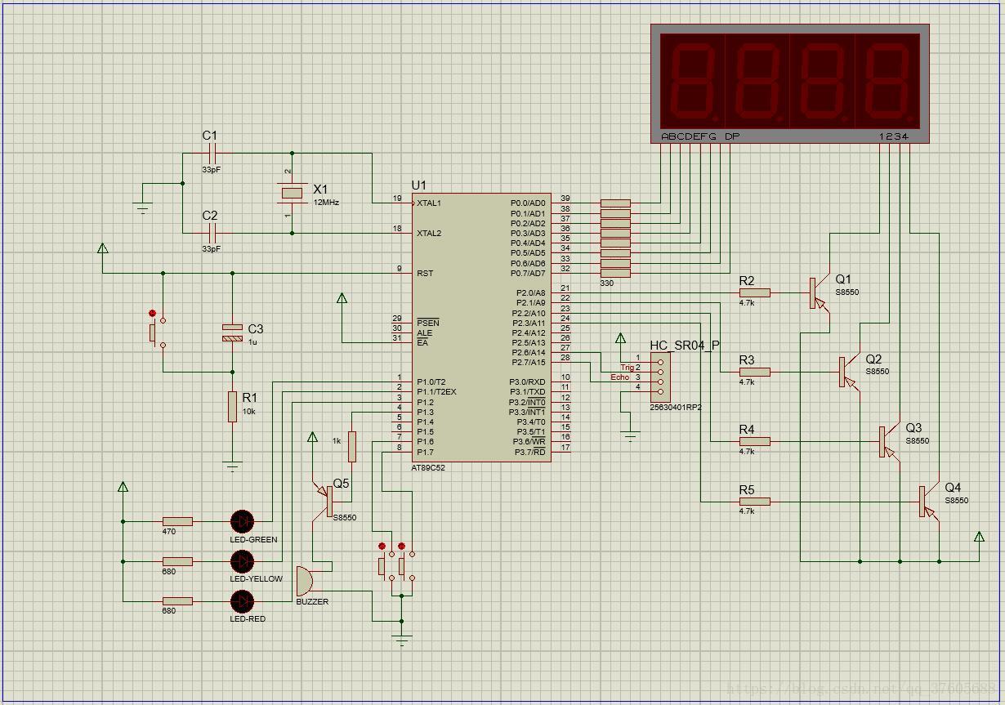Click the P0.0/AD0 pin label
The width and height of the screenshot is (1005, 705).
tap(528, 203)
